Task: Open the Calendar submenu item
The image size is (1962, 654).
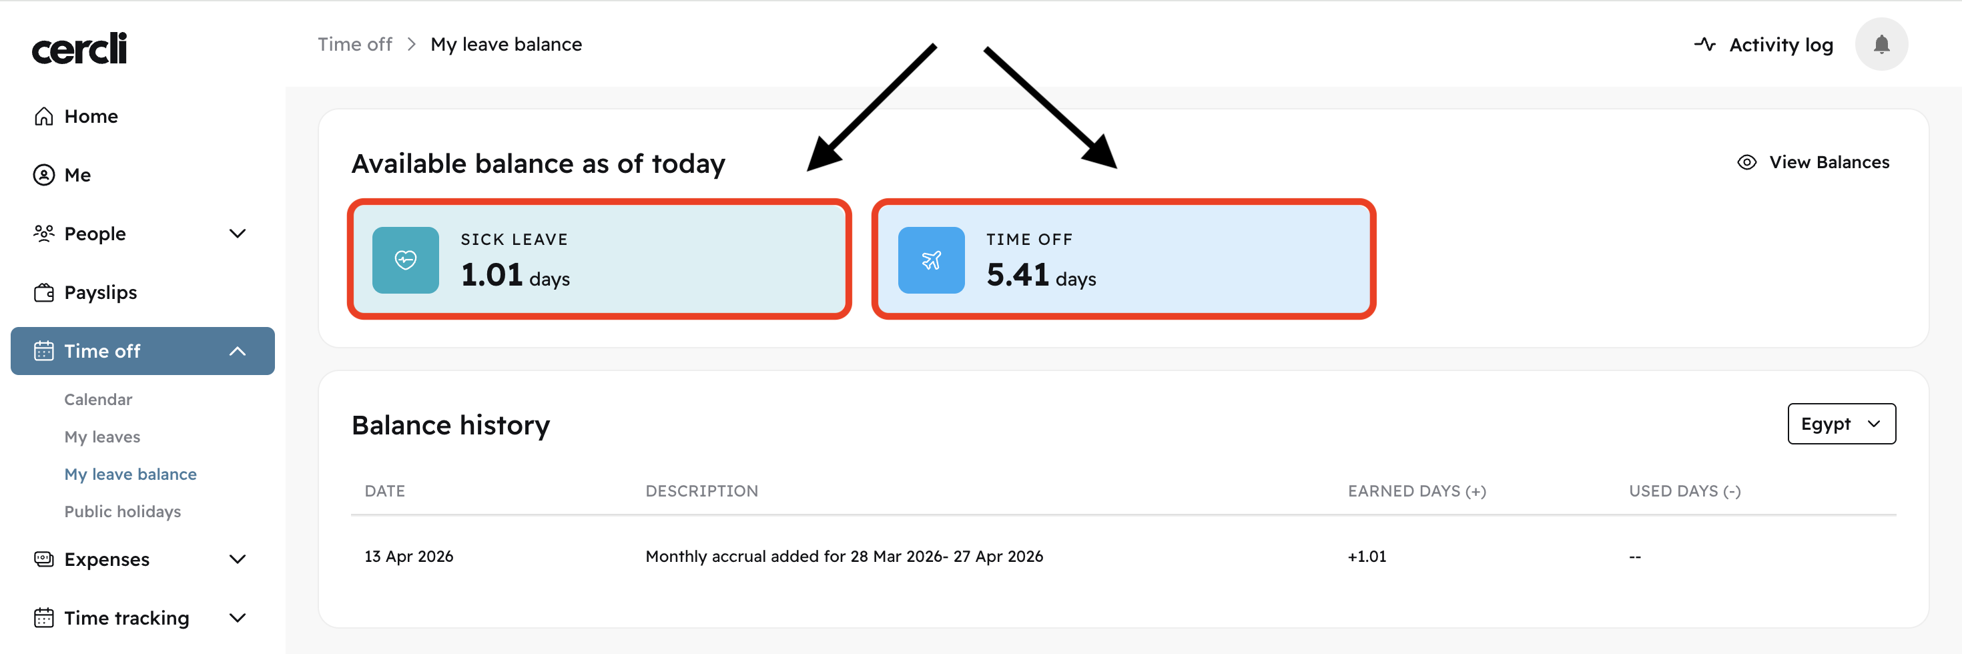Action: (x=98, y=400)
